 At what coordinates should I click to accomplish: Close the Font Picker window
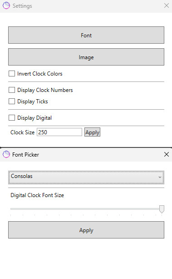point(166,154)
